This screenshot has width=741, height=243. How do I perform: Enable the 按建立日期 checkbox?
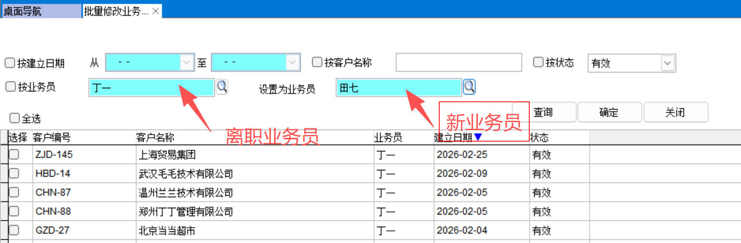point(10,63)
